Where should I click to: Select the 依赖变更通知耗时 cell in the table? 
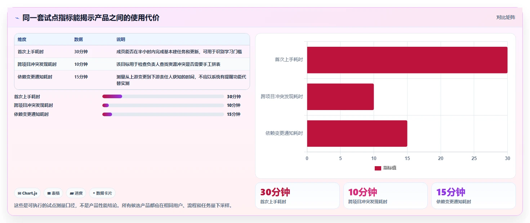pos(35,77)
